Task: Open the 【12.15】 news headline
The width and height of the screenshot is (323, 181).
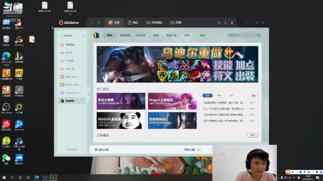Action: (x=224, y=109)
